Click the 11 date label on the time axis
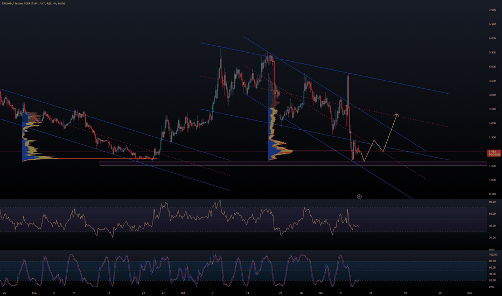Image resolution: width=502 pixels, height=296 pixels. tap(371, 293)
